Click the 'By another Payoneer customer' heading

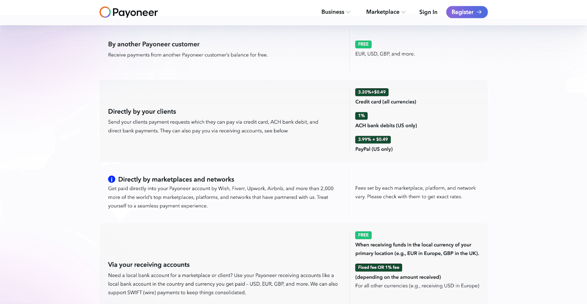pos(154,44)
